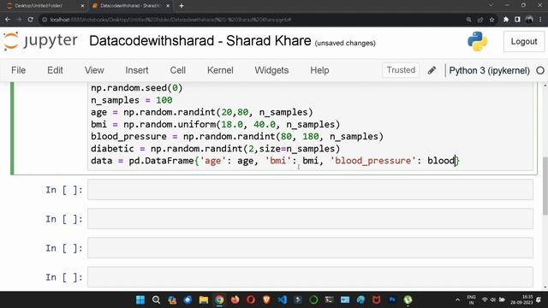The image size is (548, 308).
Task: Open the File menu
Action: [19, 70]
